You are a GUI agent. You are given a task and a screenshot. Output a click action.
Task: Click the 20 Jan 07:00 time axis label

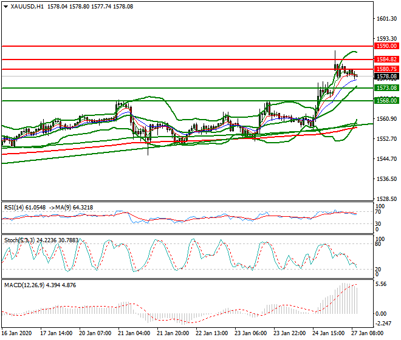click(95, 333)
